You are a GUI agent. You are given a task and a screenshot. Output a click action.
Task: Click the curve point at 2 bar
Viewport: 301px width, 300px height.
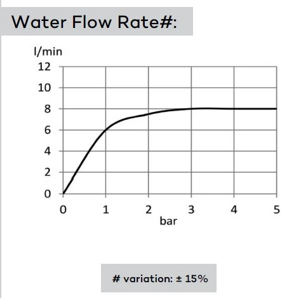tap(149, 114)
